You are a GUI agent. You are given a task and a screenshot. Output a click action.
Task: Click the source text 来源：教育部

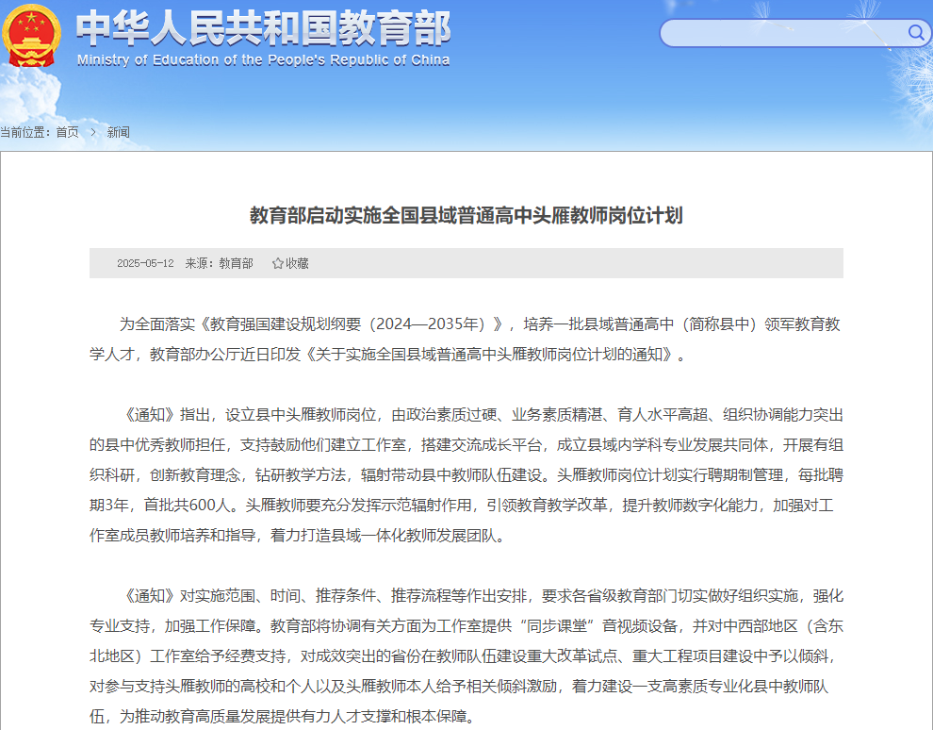coord(219,263)
